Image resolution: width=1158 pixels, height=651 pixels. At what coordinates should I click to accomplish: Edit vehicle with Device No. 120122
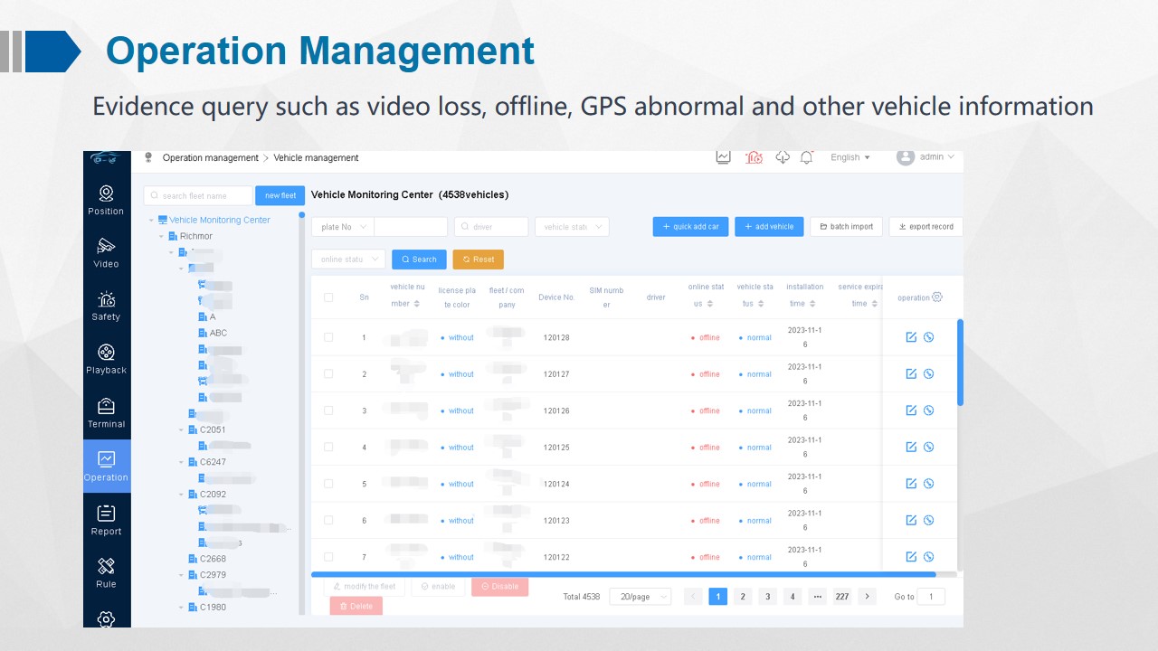[911, 556]
